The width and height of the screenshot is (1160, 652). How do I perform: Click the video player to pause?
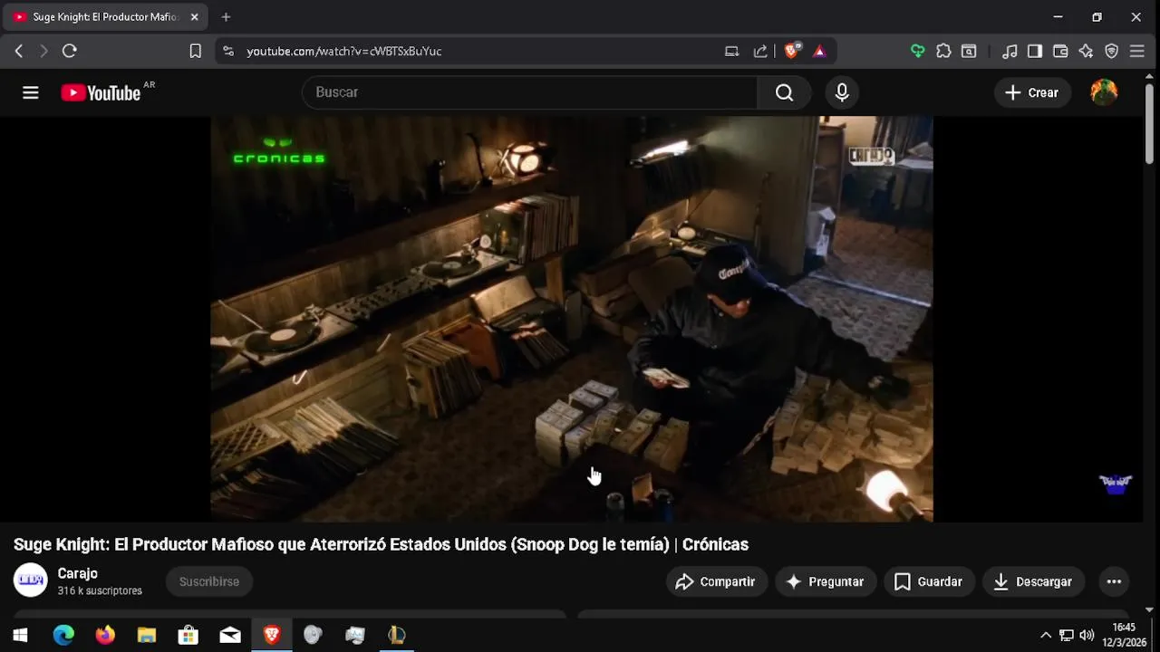tap(572, 319)
